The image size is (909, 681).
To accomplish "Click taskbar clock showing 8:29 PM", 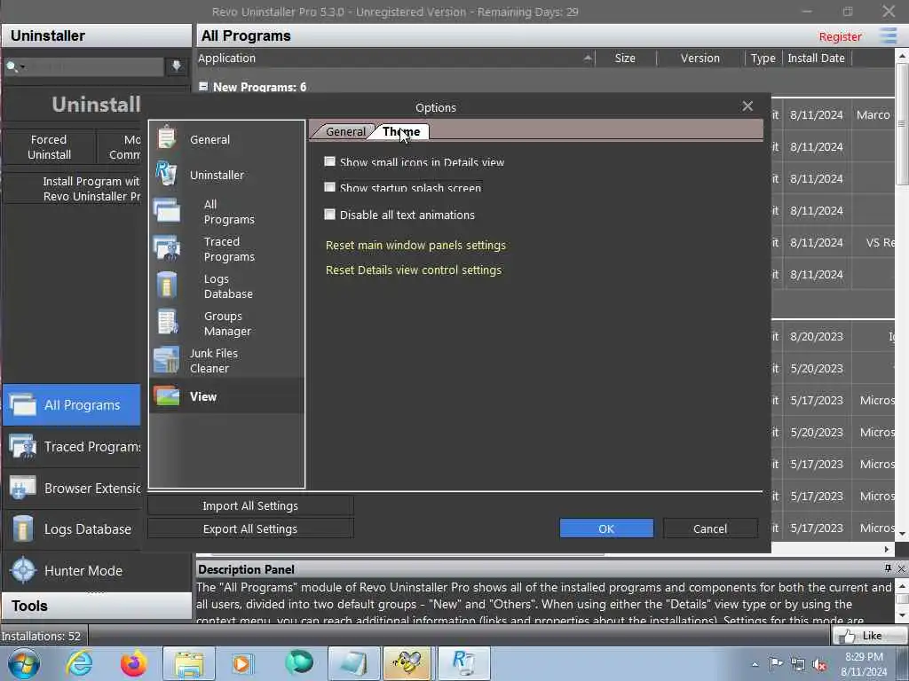I will tap(864, 664).
